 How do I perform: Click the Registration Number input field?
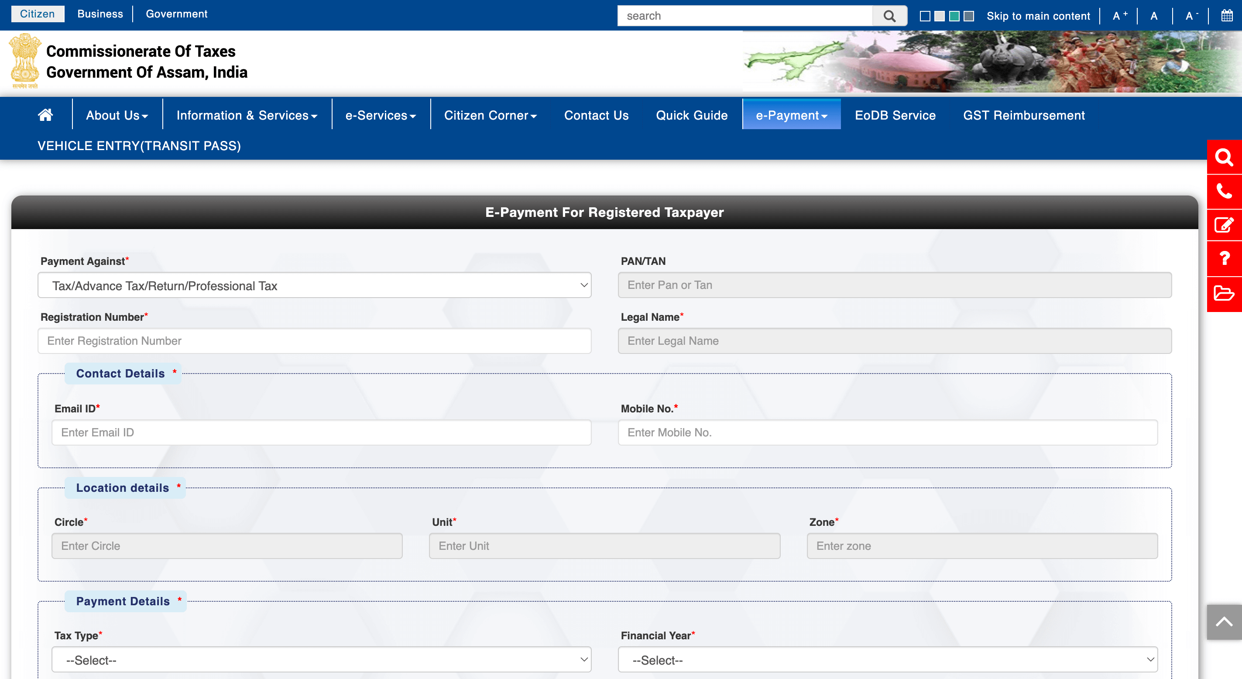pyautogui.click(x=314, y=341)
